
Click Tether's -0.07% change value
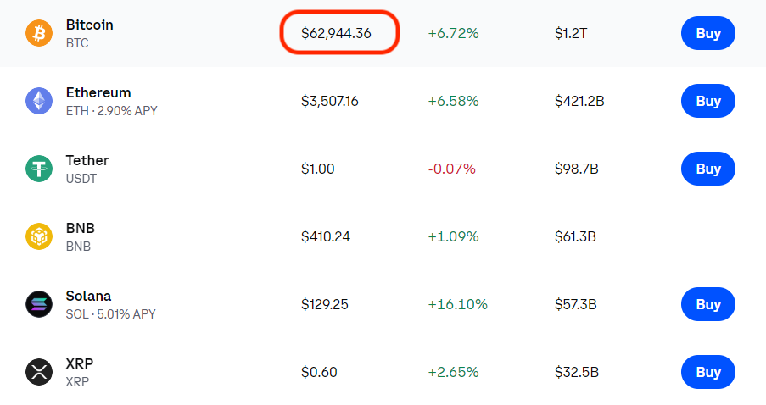(x=451, y=169)
